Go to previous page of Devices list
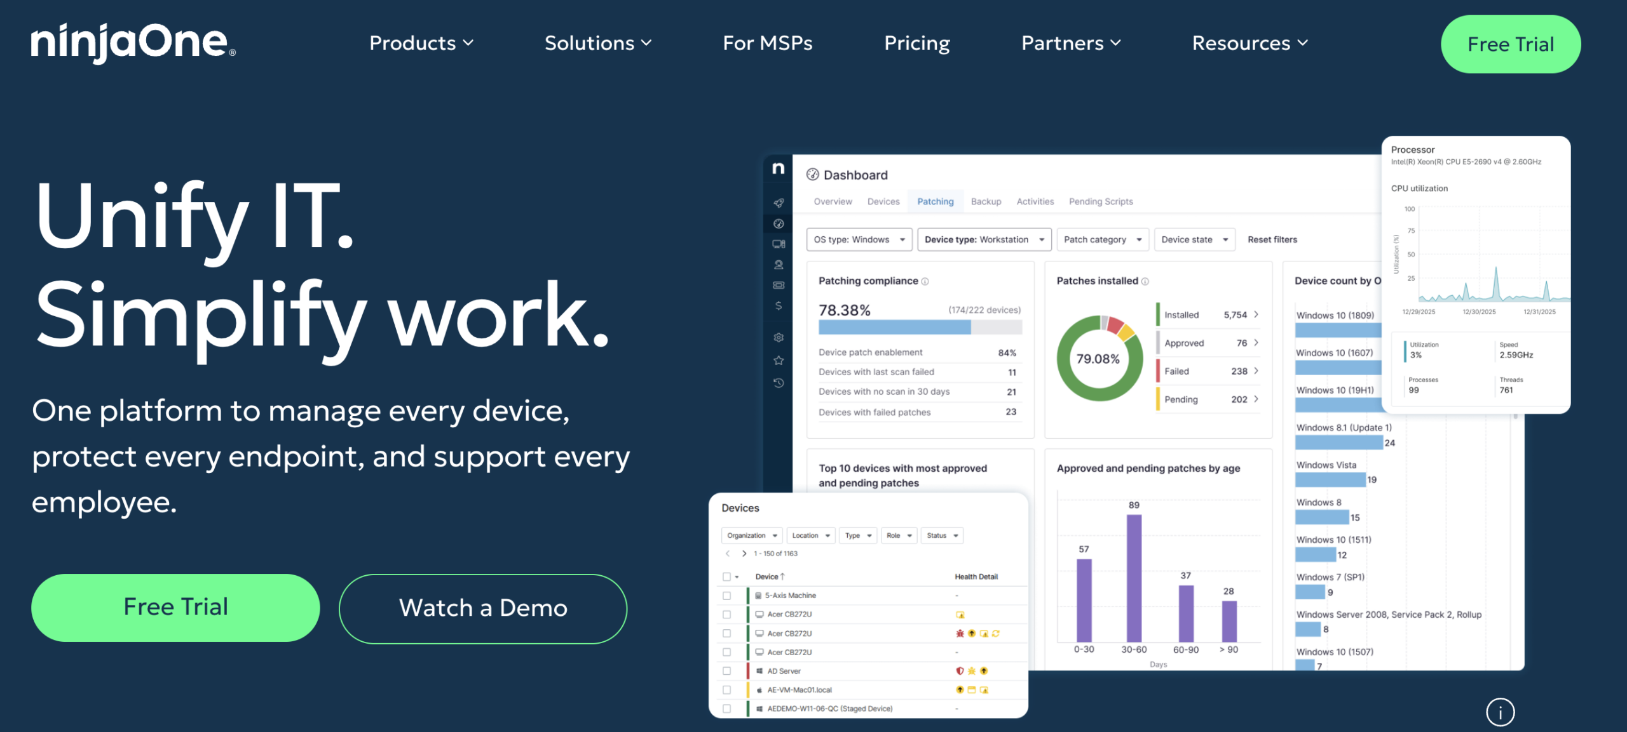The height and width of the screenshot is (732, 1627). [x=728, y=554]
